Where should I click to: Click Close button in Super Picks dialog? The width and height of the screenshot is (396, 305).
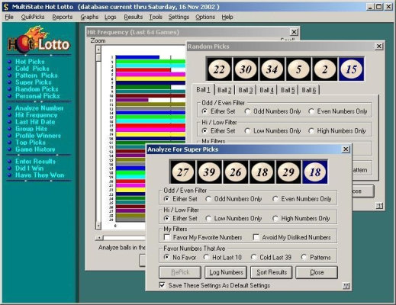coord(317,272)
